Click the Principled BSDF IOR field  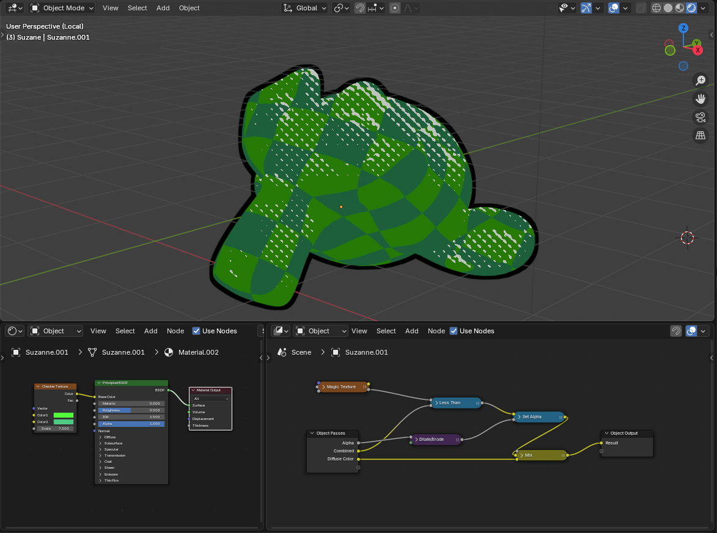[131, 417]
